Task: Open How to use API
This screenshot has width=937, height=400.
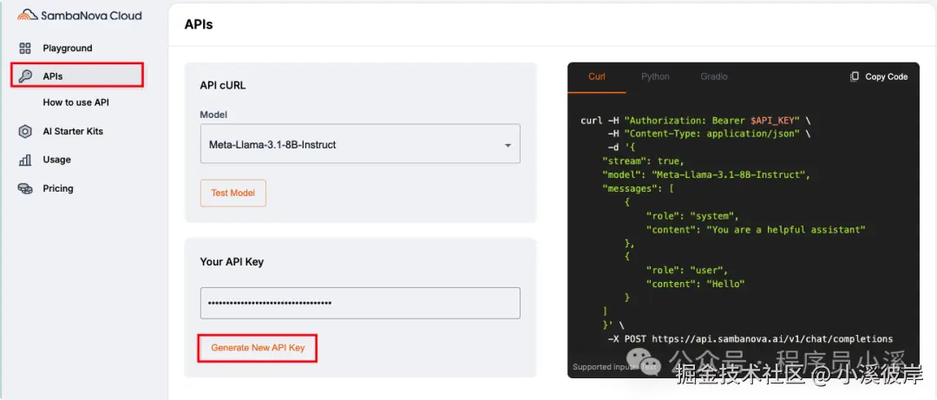Action: pos(75,102)
